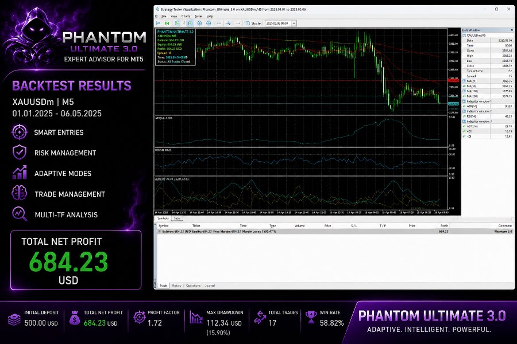Select XAUUSDm,M5 row in Data Window
This screenshot has height=344, width=517.
pyautogui.click(x=487, y=35)
